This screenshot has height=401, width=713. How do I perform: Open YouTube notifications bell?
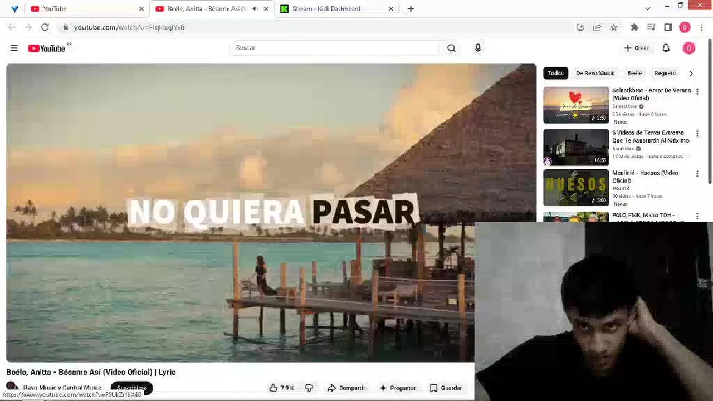coord(666,48)
